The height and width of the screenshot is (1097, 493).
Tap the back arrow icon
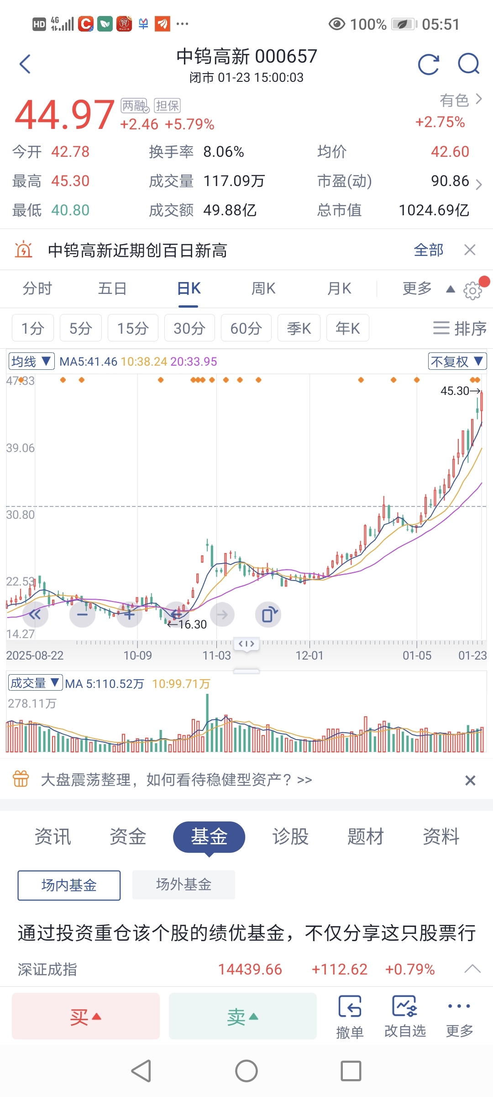click(x=26, y=64)
